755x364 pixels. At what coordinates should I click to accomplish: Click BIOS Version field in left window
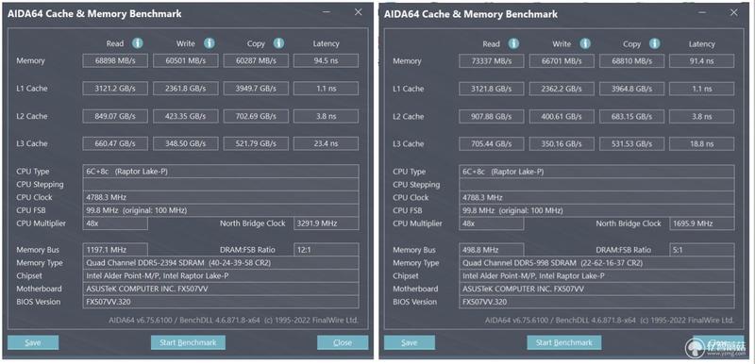[221, 302]
